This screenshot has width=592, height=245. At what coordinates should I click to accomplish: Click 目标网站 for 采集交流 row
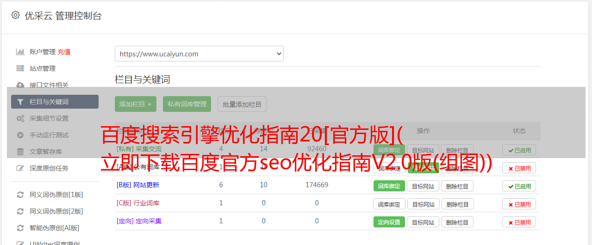[423, 150]
